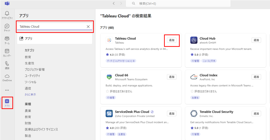Open more apps ellipsis in sidebar
The height and width of the screenshot is (140, 270).
(7, 90)
